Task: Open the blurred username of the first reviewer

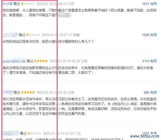Action: tap(7, 4)
